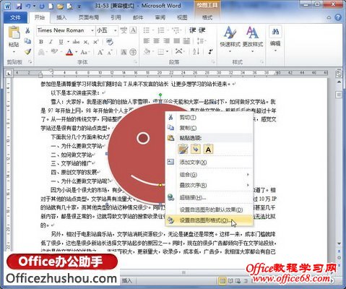This screenshot has width=346, height=289.
Task: Click the Save icon in quick access toolbar
Action: click(19, 6)
